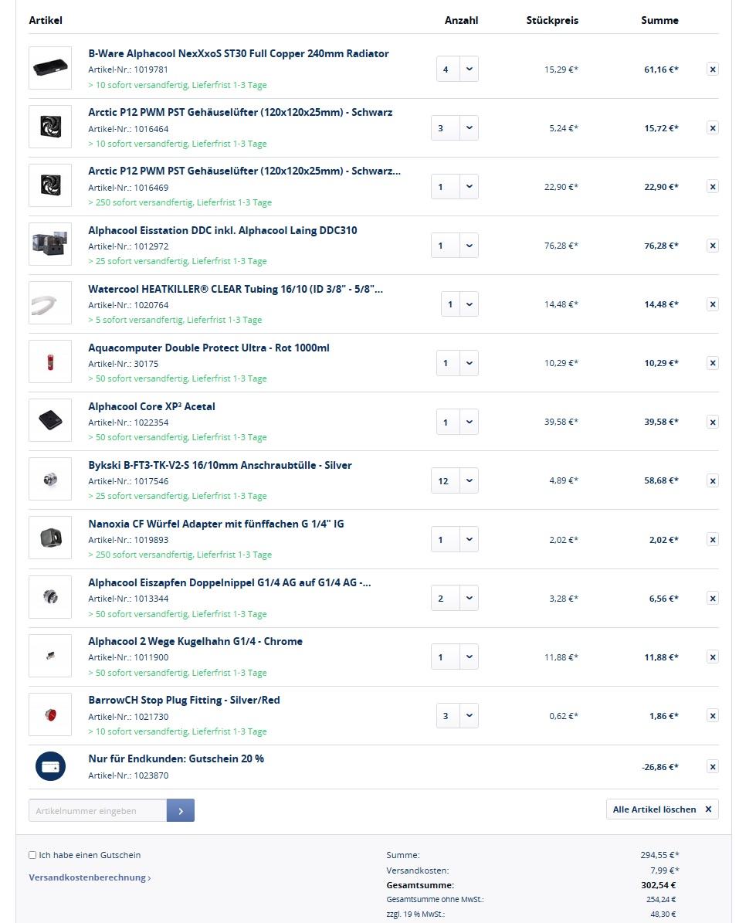The width and height of the screenshot is (739, 923).
Task: Open Nanoxia CF Würfel Adapter link
Action: pos(216,524)
